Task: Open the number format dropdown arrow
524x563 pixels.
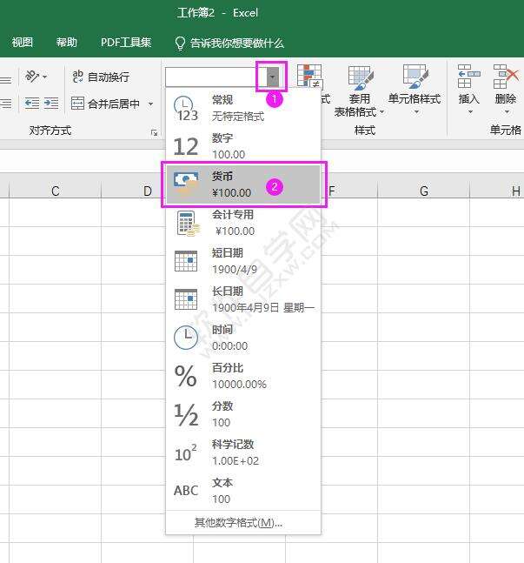Action: (273, 77)
